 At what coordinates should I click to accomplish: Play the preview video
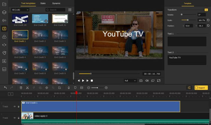tap(83, 81)
